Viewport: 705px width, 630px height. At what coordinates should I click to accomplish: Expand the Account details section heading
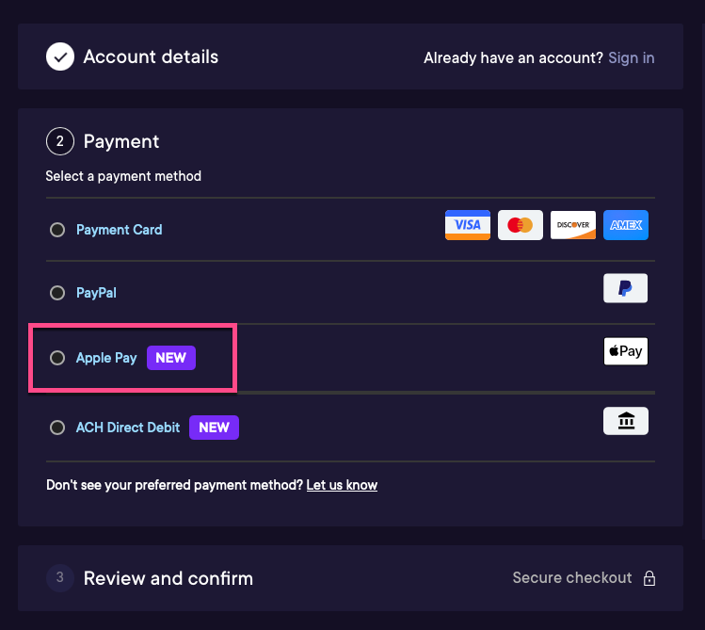tap(151, 57)
